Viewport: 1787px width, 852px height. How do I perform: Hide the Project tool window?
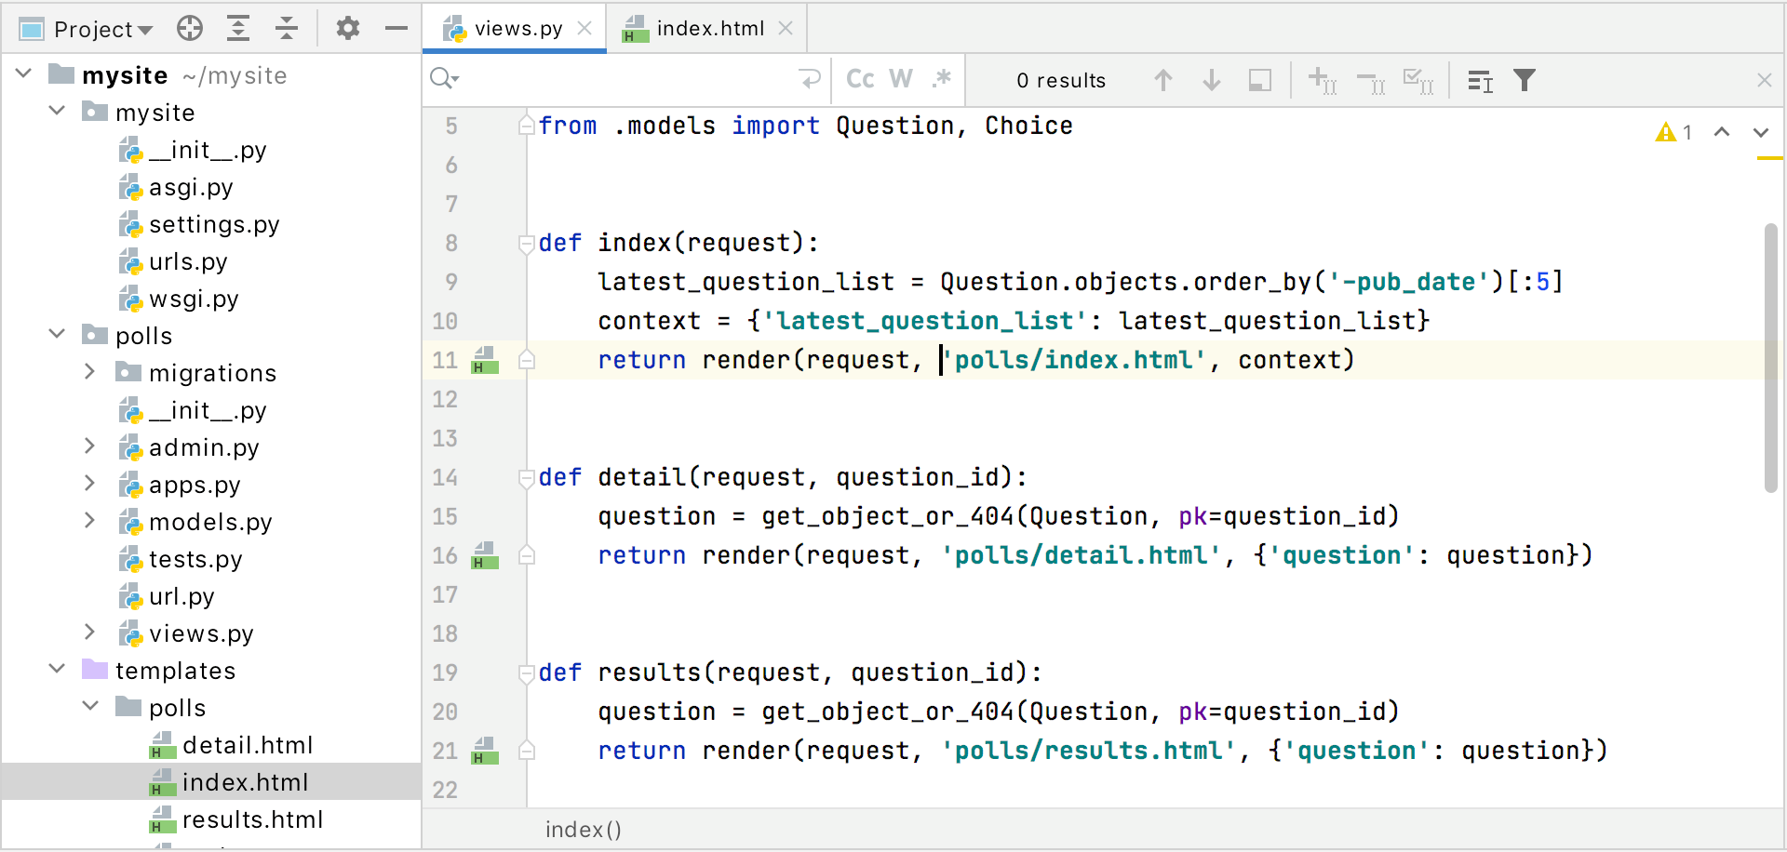point(396,29)
